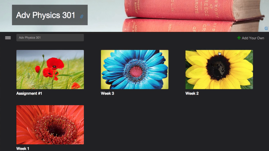This screenshot has height=151, width=269.
Task: Open the Week 2 sunflower thumbnail
Action: [219, 69]
